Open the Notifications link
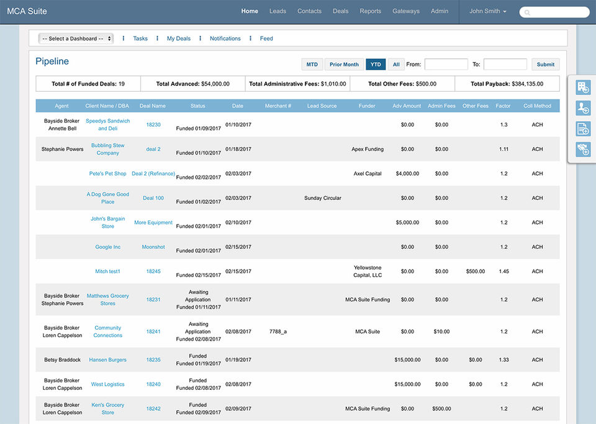This screenshot has width=596, height=424. pos(225,38)
